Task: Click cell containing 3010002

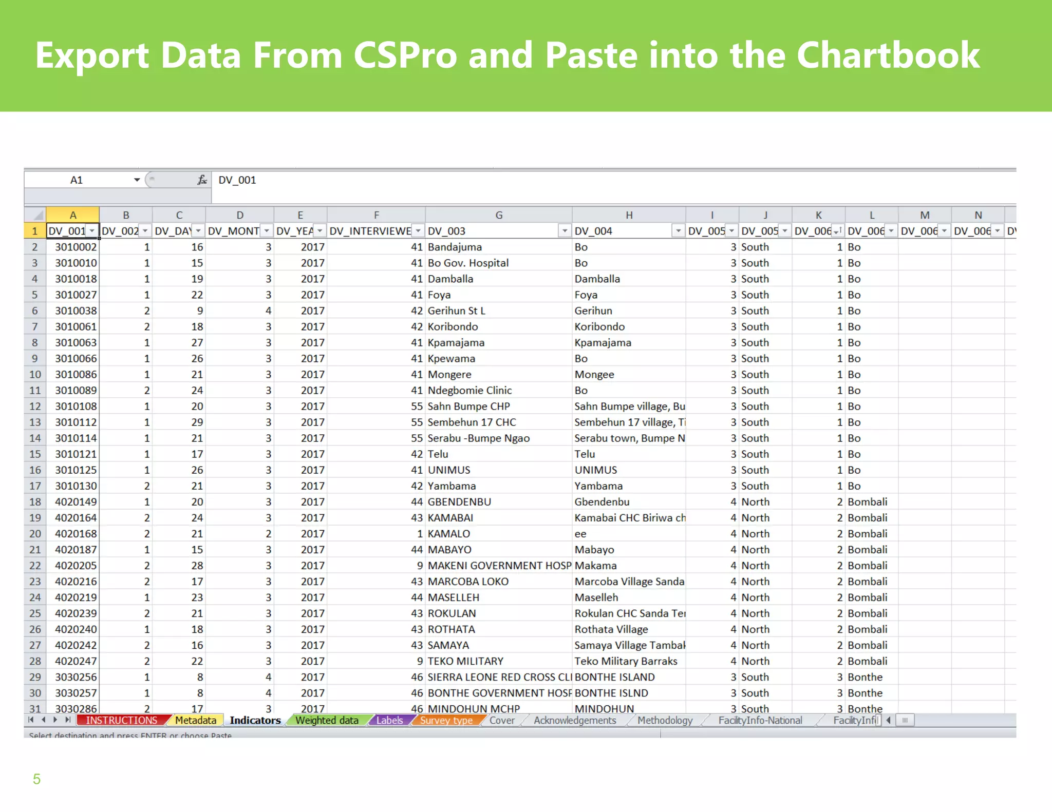Action: pos(73,247)
